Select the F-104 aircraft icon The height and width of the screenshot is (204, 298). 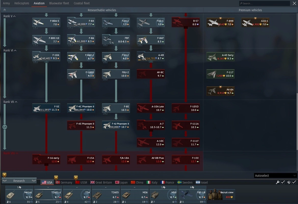(46, 57)
